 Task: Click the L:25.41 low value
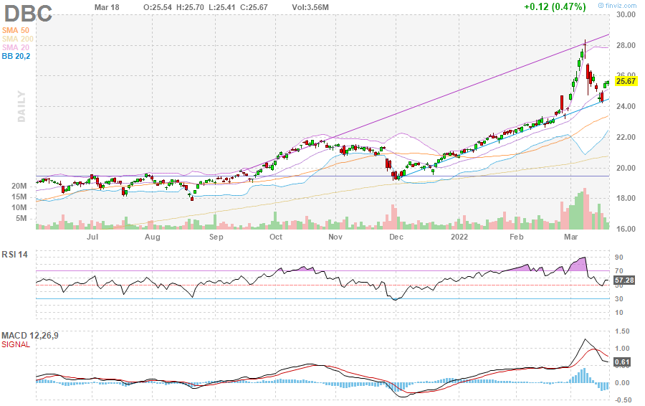pos(221,7)
